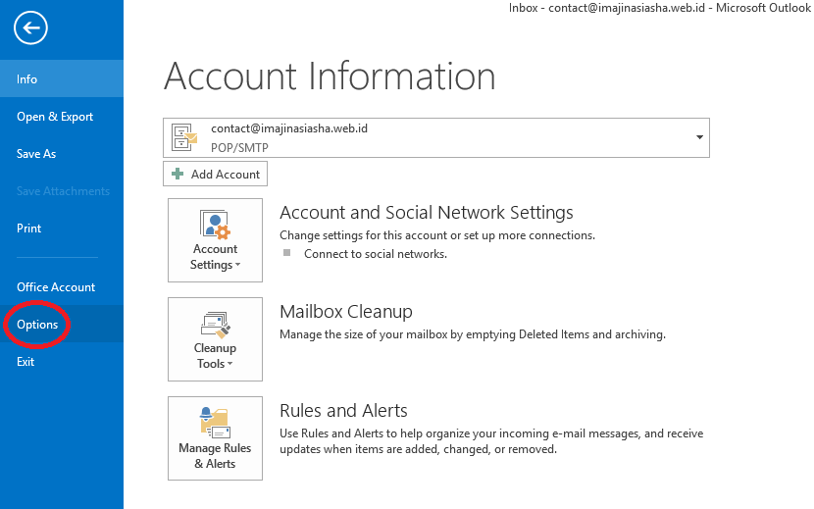The height and width of the screenshot is (509, 814).
Task: Click the POP/SMTP account type text
Action: point(239,148)
